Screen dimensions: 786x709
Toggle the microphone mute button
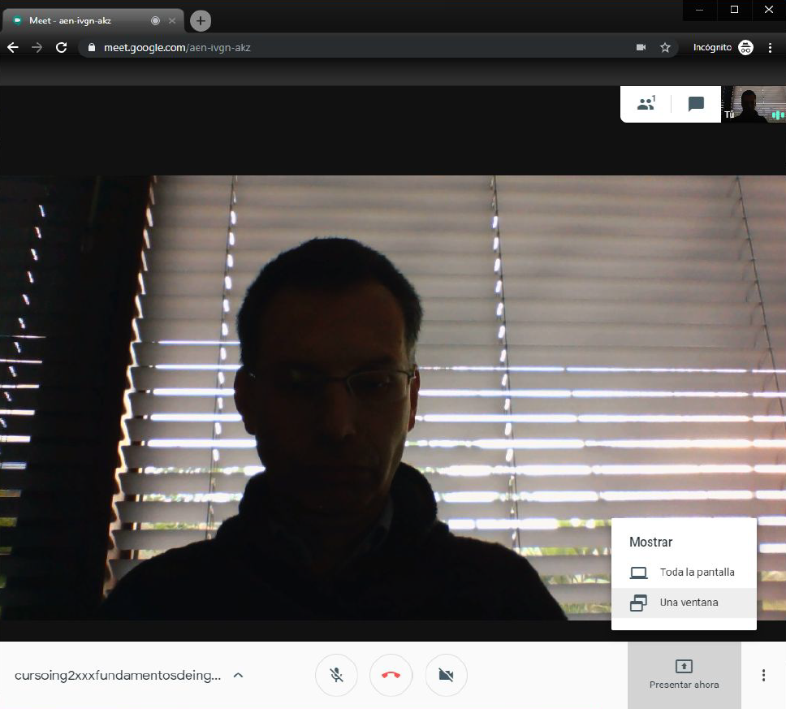pos(336,675)
